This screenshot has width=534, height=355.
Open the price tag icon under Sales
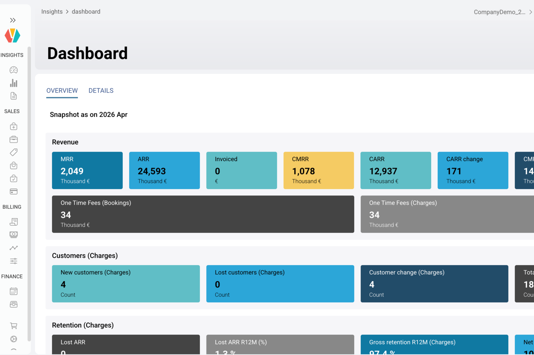point(14,152)
